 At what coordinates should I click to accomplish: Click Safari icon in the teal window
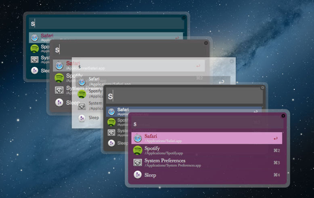35,38
